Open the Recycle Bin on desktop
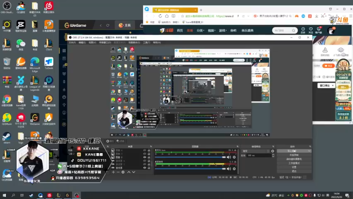Screen dimensions: 353x199 tap(7, 63)
